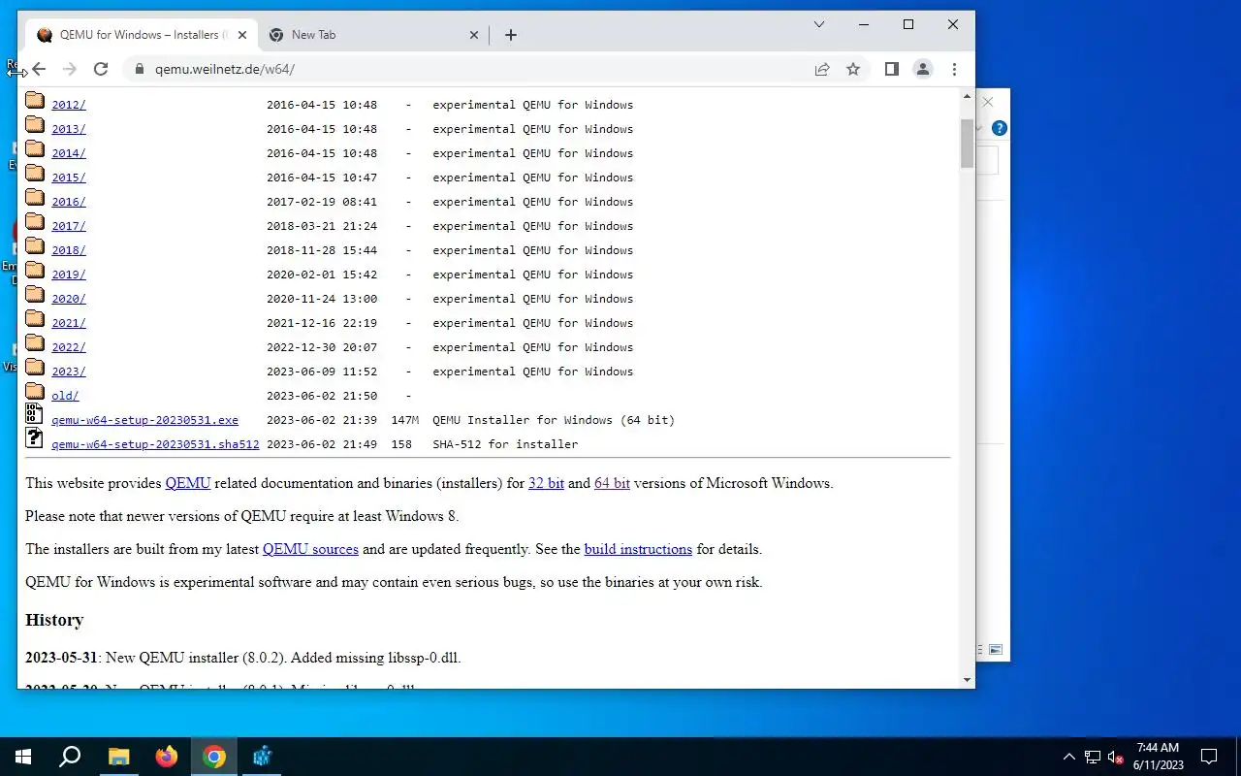Screen dimensions: 1241x776
Task: Open the 2021/ directory link
Action: pyautogui.click(x=69, y=323)
